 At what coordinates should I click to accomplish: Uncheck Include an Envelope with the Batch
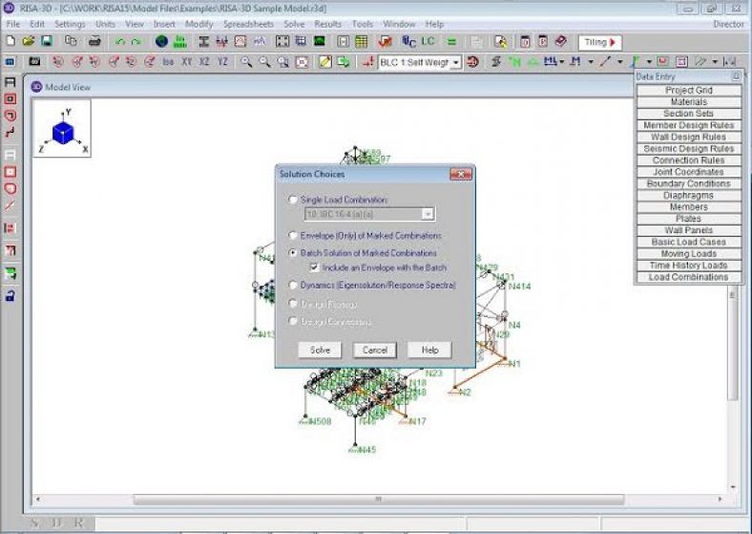point(315,267)
